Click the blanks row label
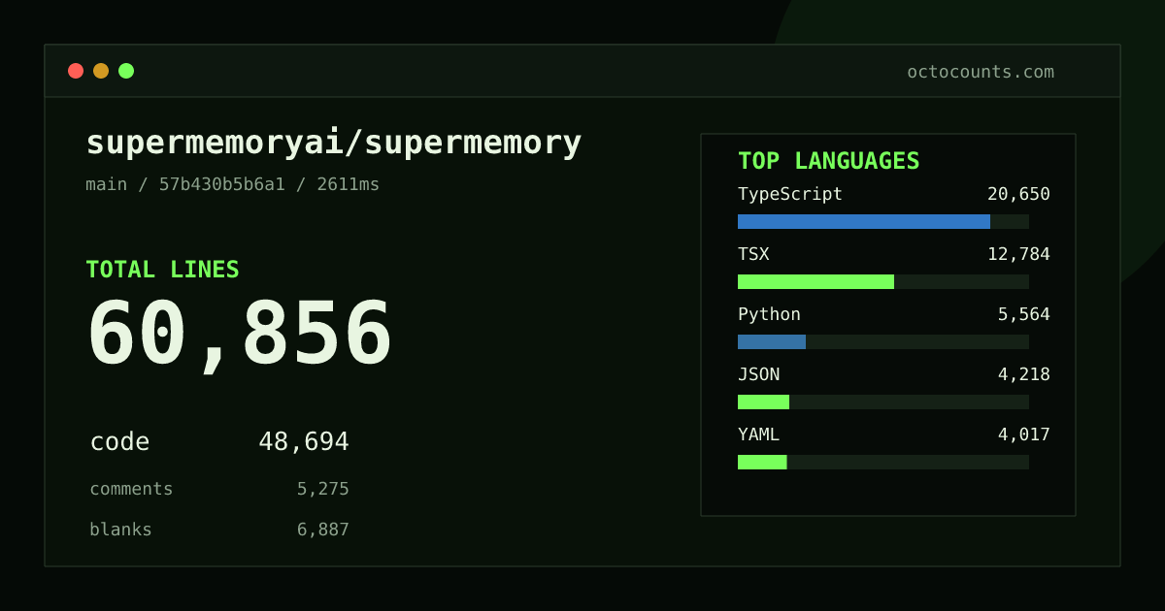Viewport: 1165px width, 611px height. pos(120,530)
